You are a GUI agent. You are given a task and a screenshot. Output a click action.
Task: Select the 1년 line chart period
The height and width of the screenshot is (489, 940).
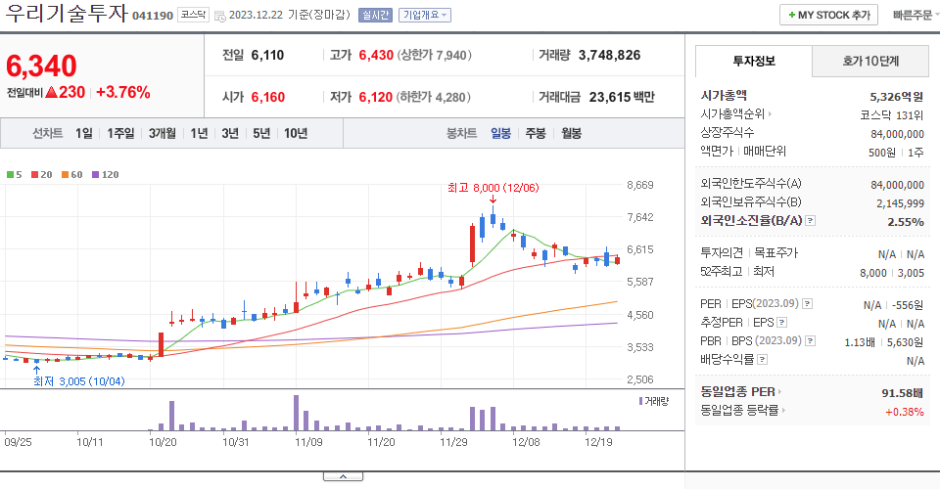199,133
